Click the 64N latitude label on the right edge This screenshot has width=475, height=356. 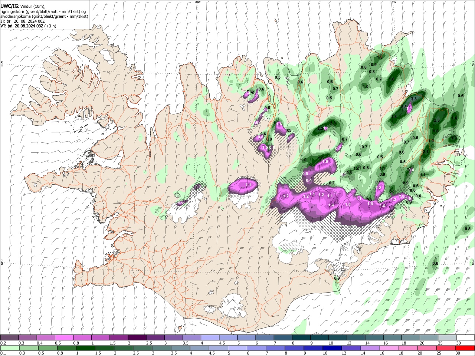[x=473, y=262]
